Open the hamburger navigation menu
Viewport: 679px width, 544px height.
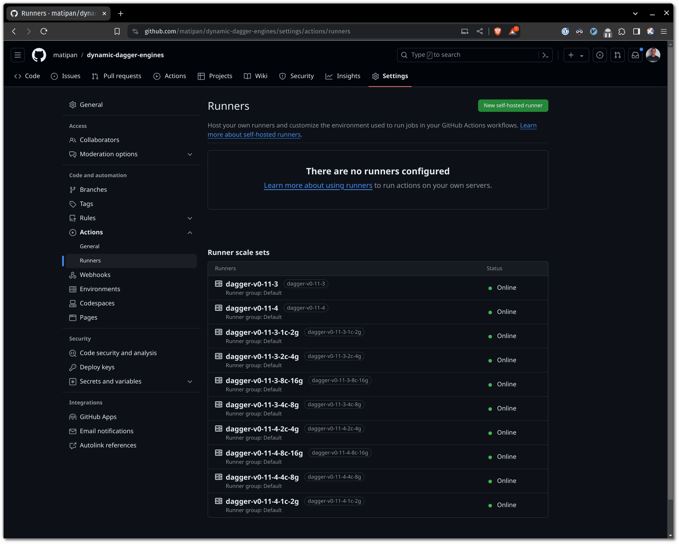click(x=18, y=55)
